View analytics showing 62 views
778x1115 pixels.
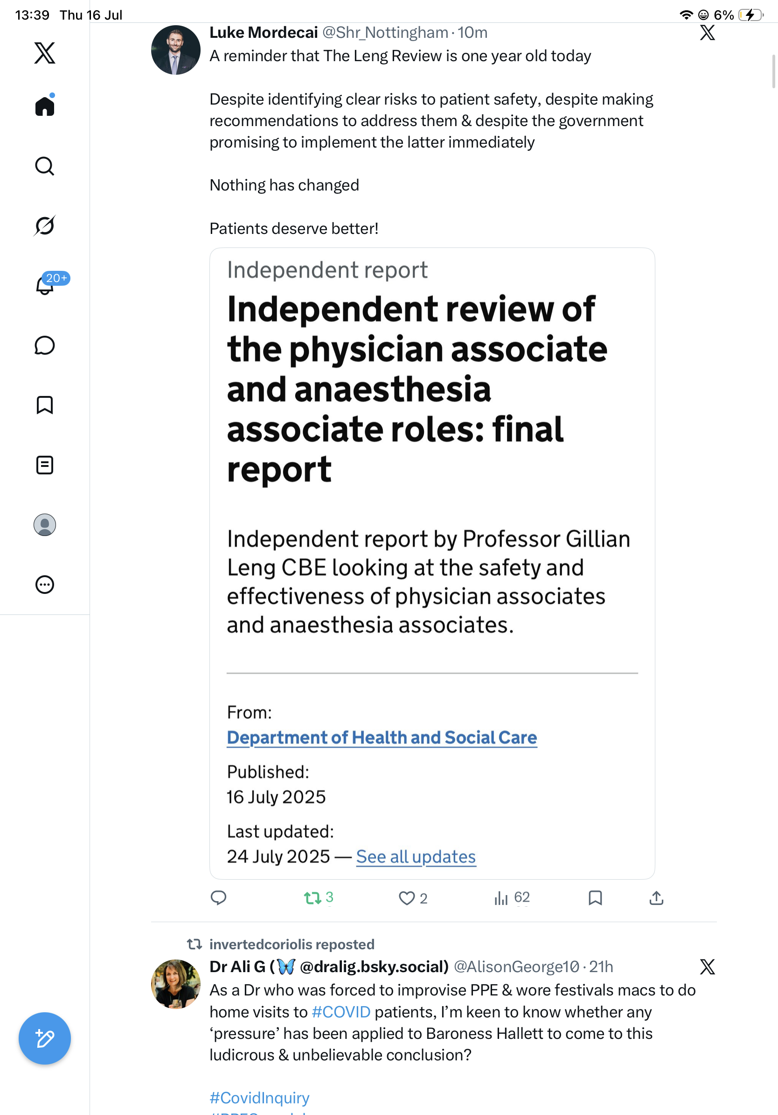click(x=512, y=898)
